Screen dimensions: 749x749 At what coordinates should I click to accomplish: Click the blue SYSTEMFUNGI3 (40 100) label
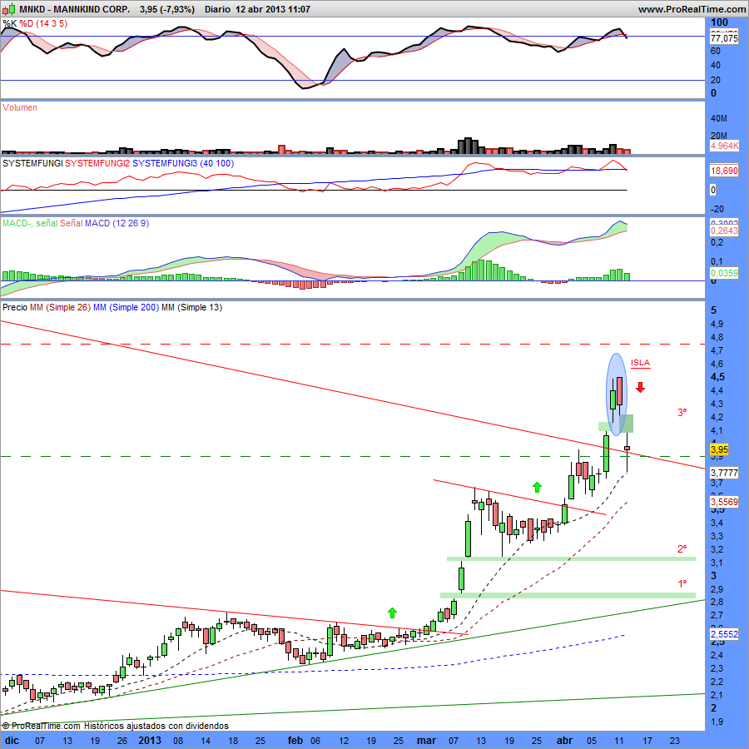(x=183, y=163)
